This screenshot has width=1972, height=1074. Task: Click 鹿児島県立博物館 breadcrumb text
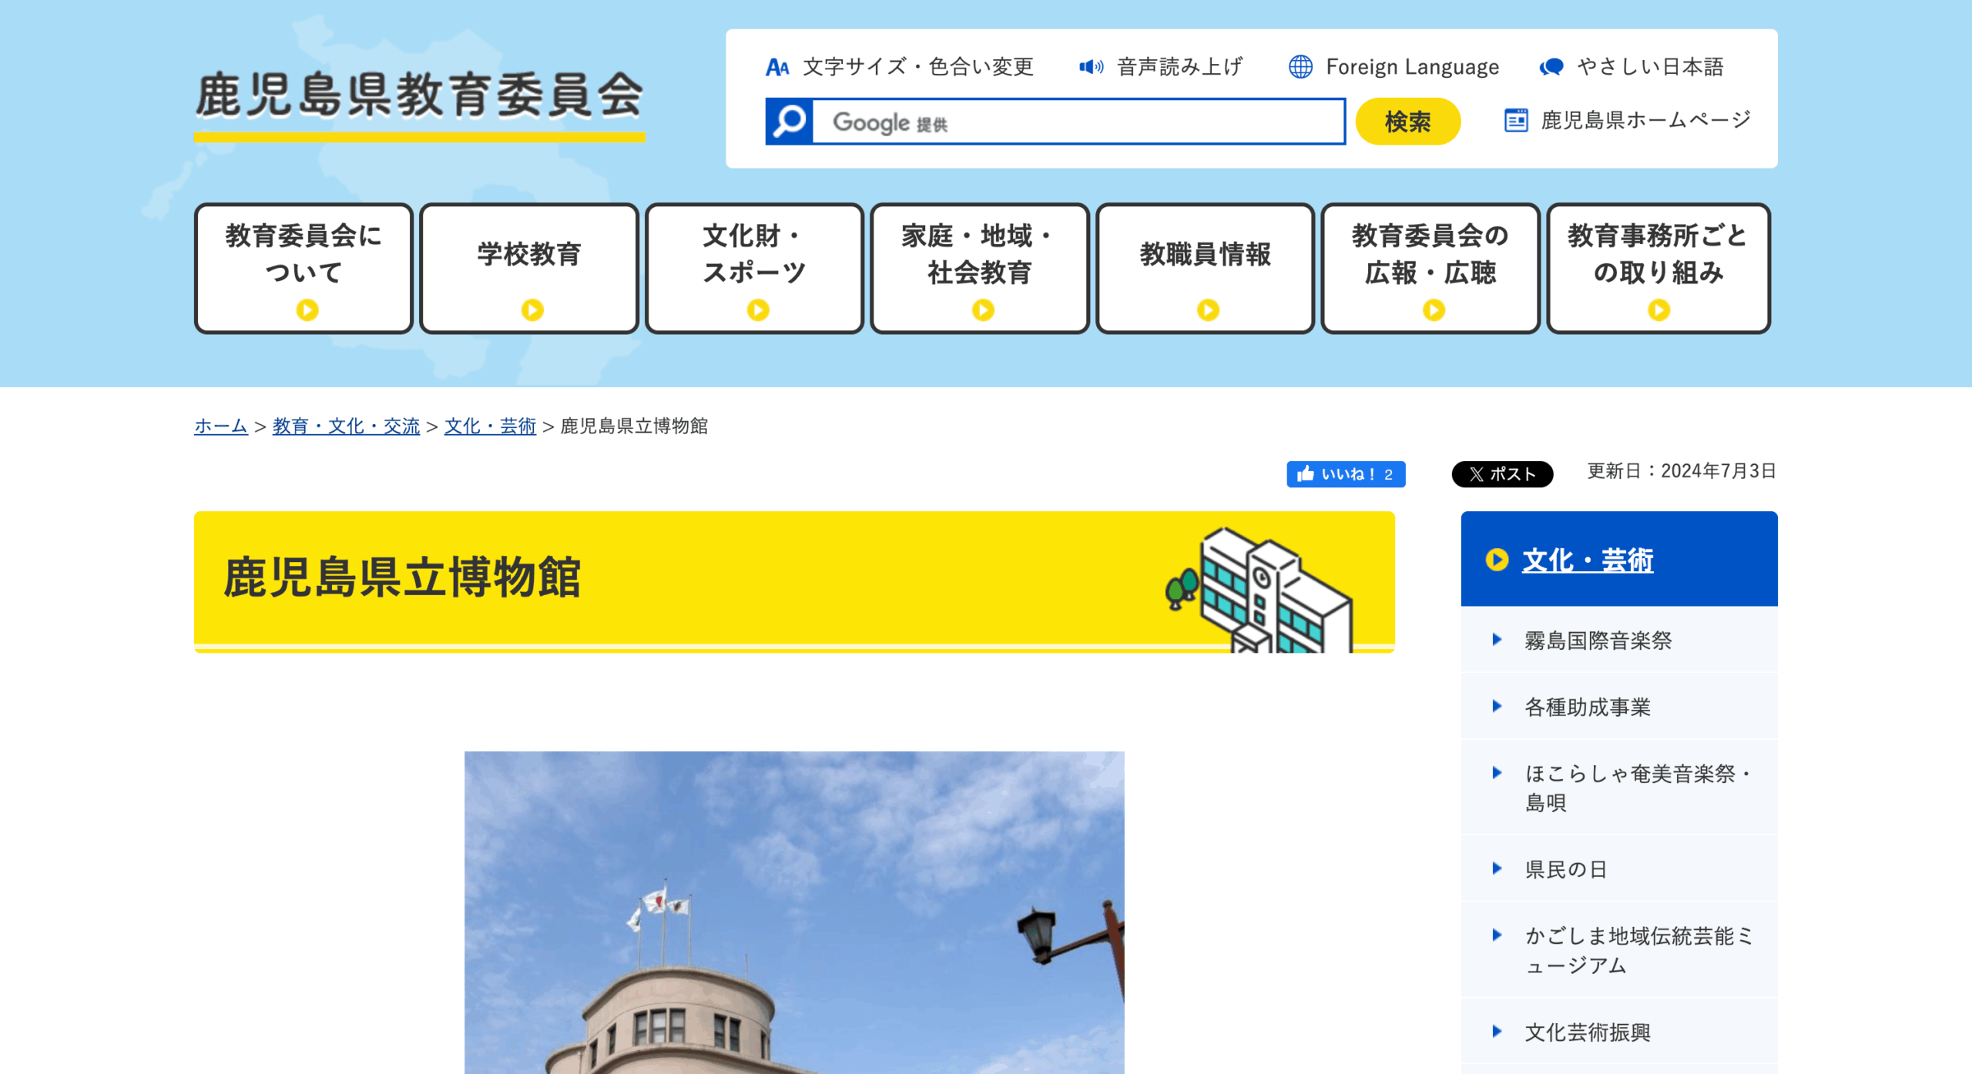(634, 426)
